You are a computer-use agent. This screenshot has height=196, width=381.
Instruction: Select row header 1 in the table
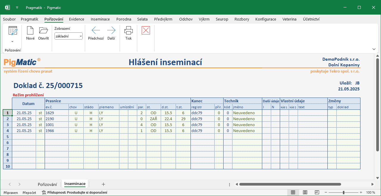[x=7, y=113]
